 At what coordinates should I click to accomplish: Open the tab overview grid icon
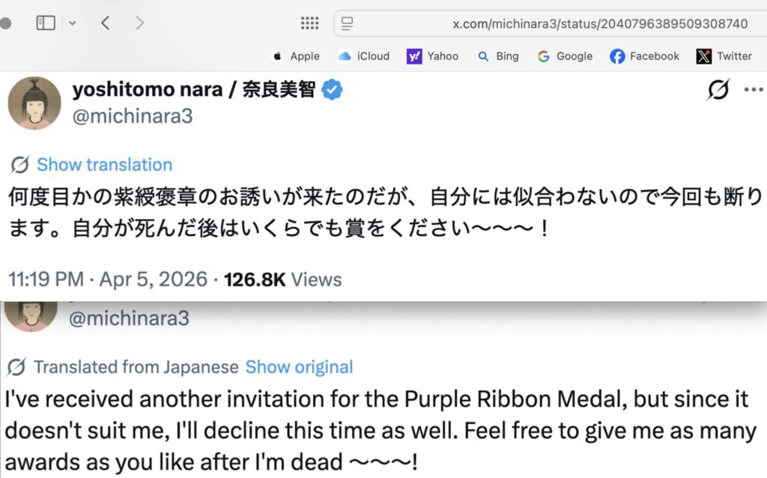[309, 22]
